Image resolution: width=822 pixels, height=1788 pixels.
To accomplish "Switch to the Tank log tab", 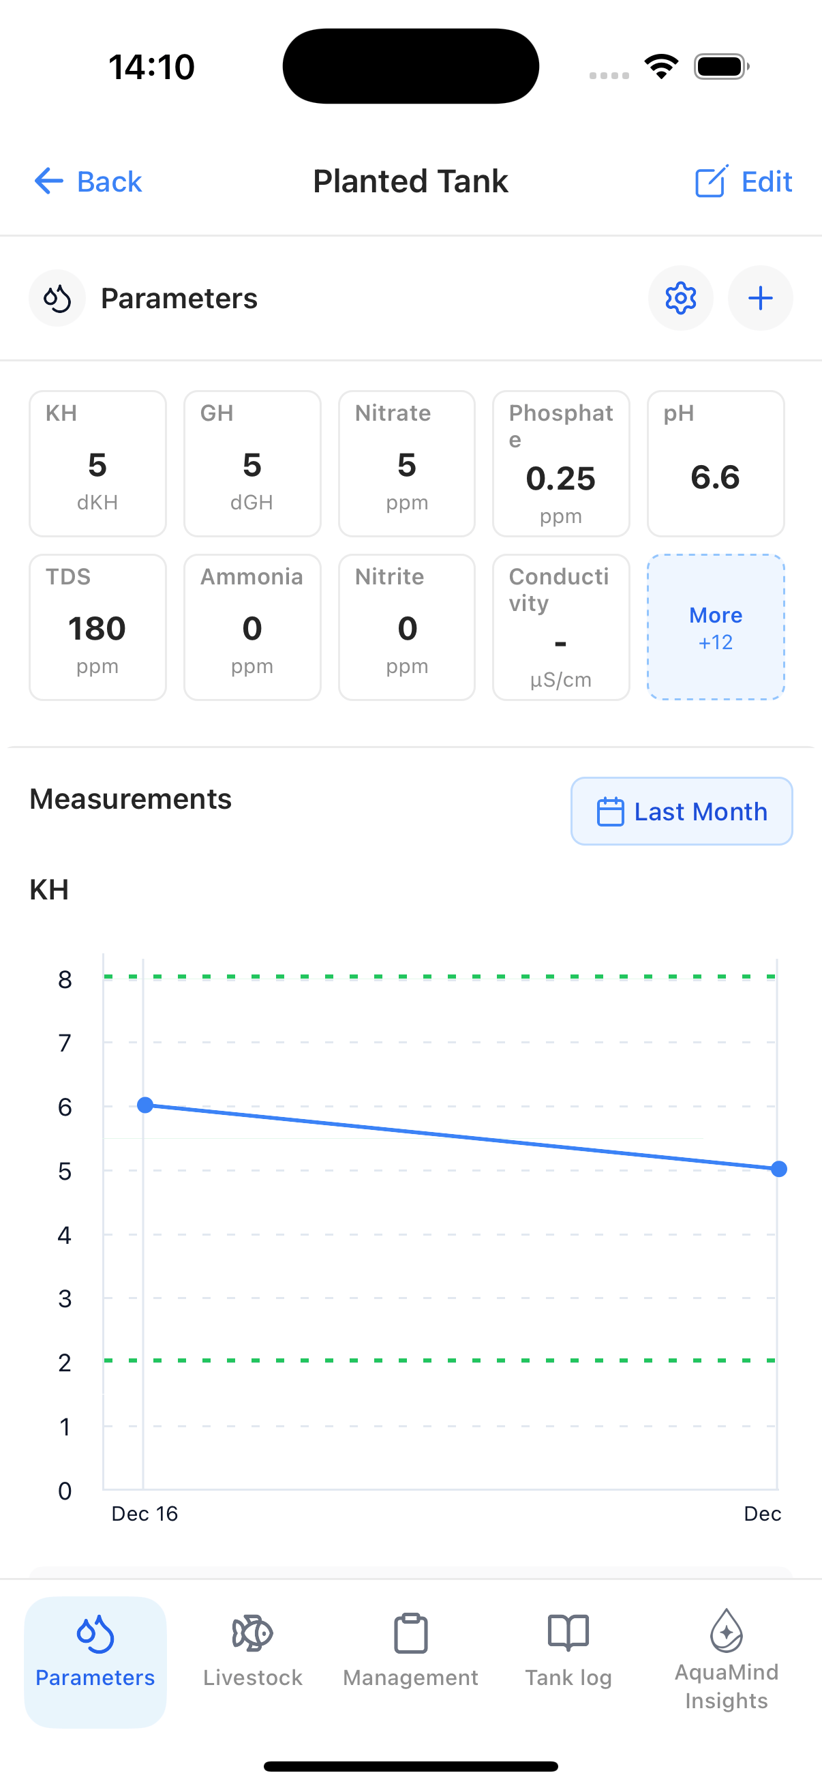I will (568, 1652).
